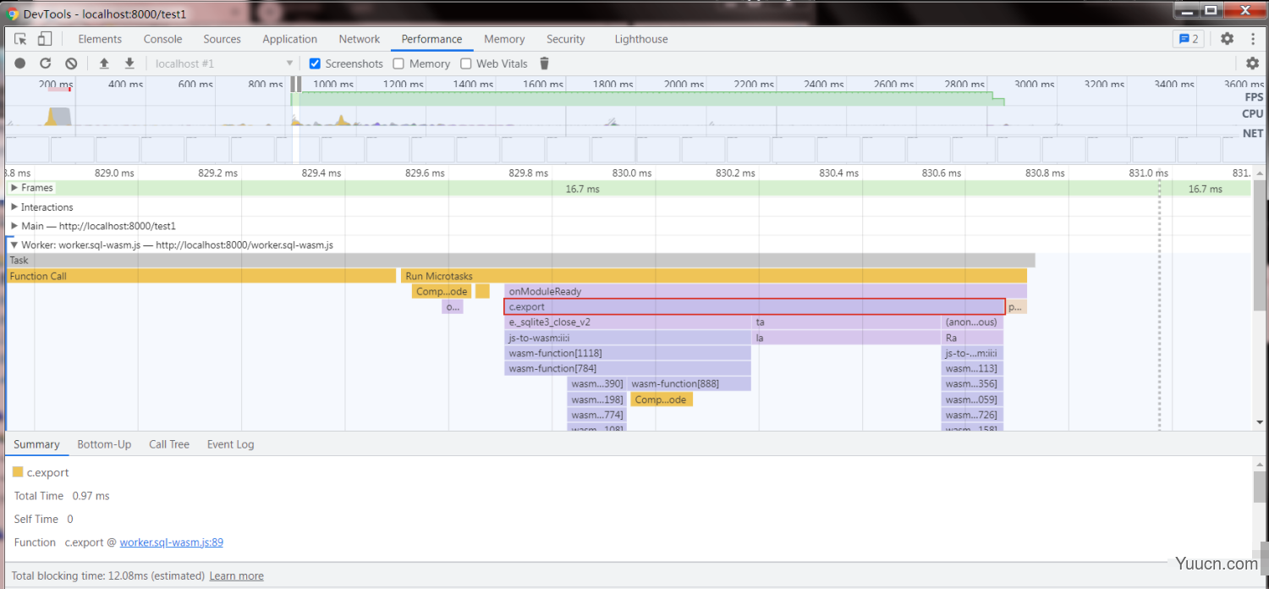The height and width of the screenshot is (589, 1269).
Task: Select the wasm-function[888] block
Action: click(x=689, y=384)
